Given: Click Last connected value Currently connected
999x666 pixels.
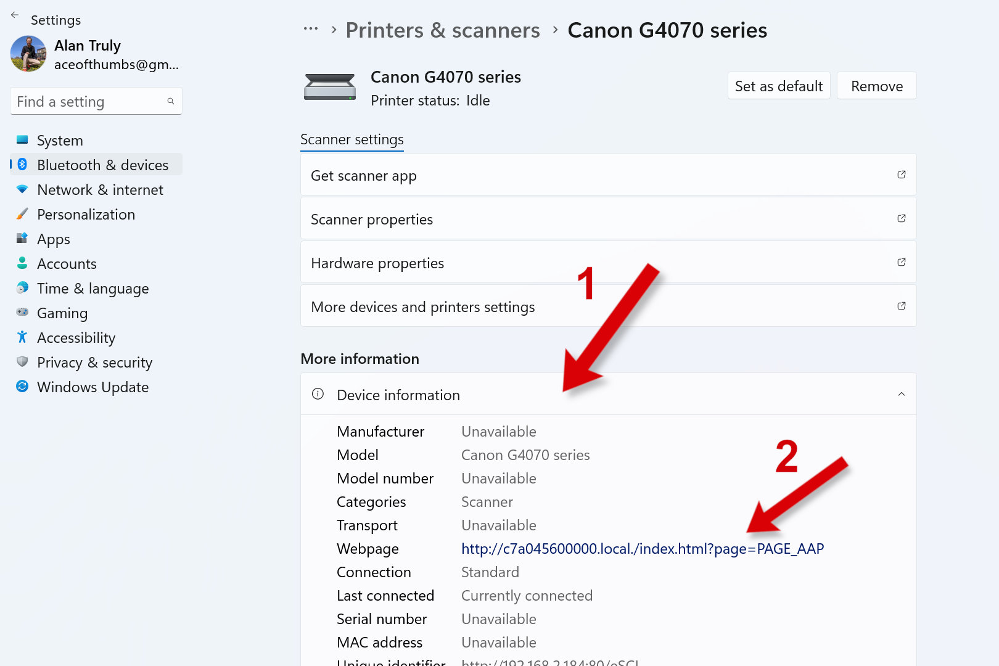Looking at the screenshot, I should coord(527,596).
